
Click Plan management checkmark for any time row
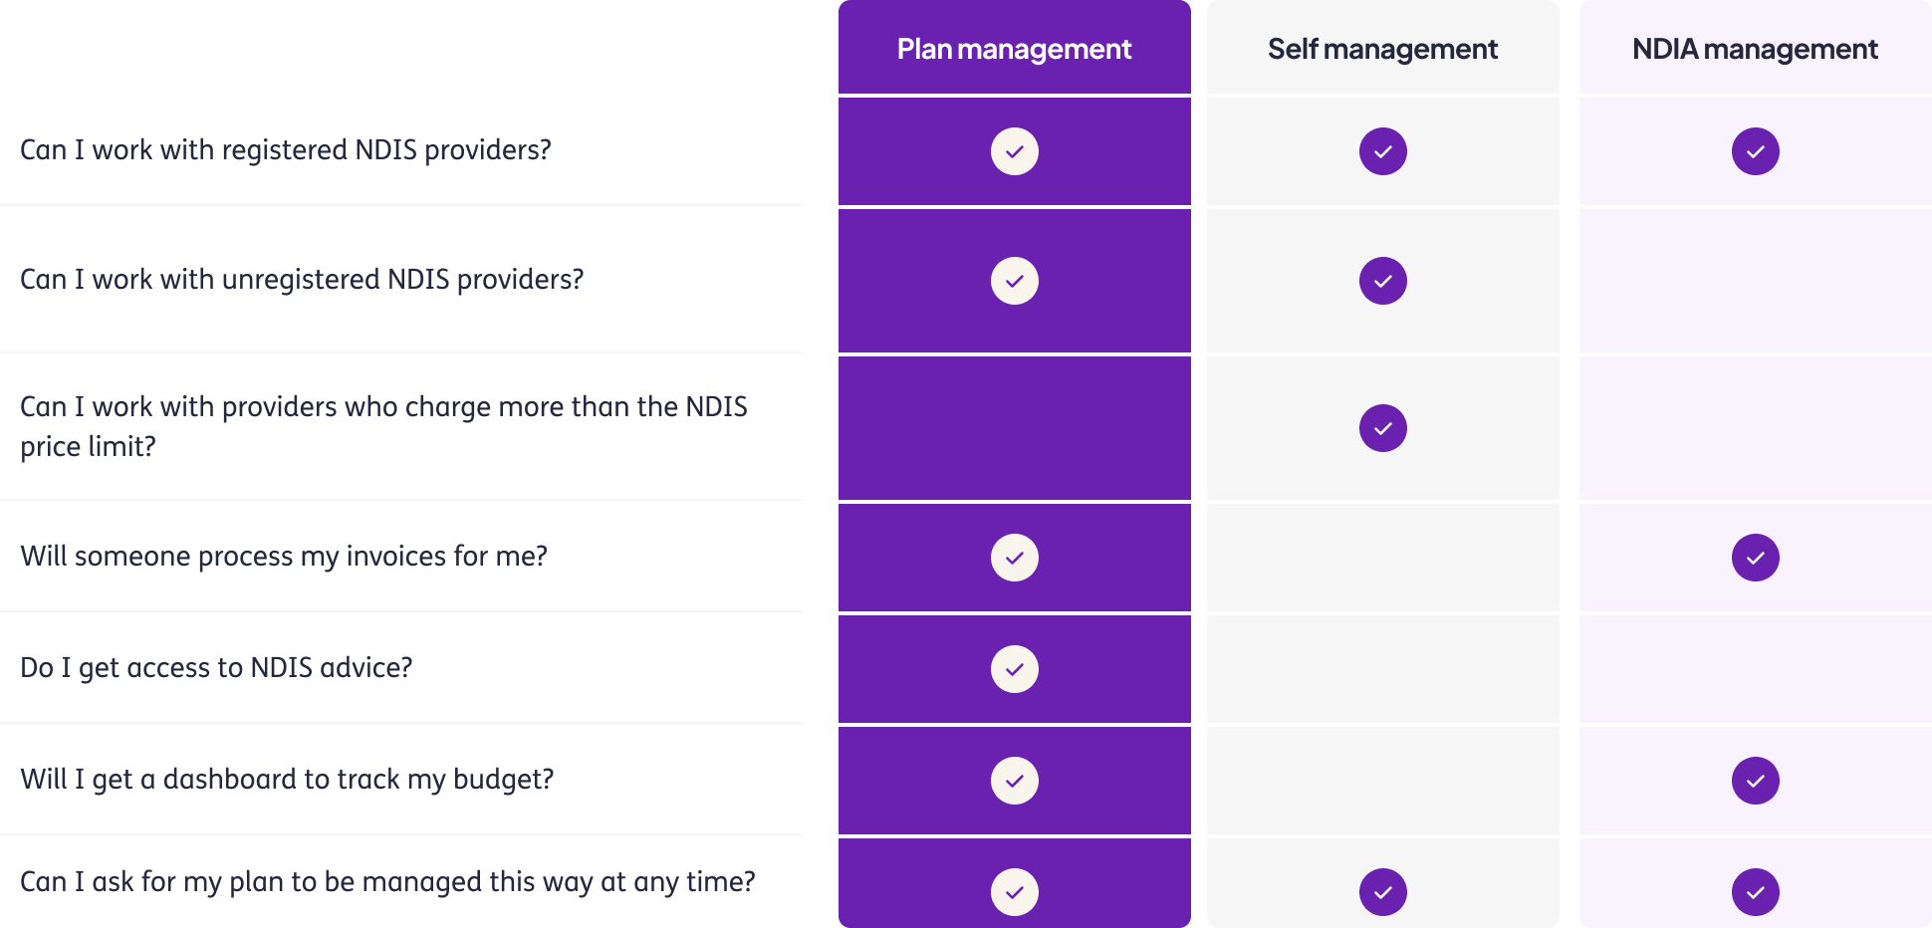(x=1014, y=892)
